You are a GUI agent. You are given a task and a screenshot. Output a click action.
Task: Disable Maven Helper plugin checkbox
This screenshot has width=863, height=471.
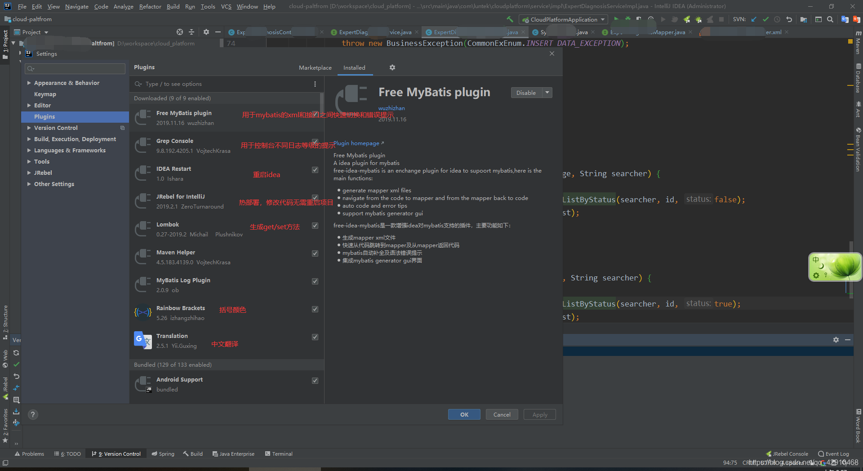[315, 253]
